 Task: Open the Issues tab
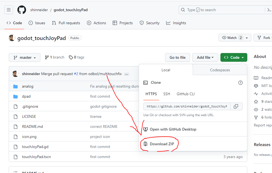coord(37,23)
